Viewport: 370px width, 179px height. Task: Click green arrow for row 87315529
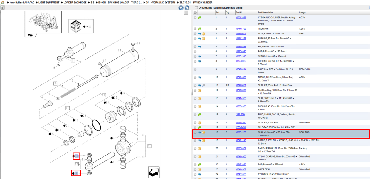200,17
